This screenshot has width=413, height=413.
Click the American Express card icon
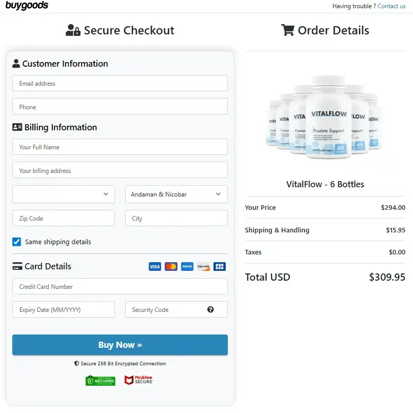click(187, 266)
